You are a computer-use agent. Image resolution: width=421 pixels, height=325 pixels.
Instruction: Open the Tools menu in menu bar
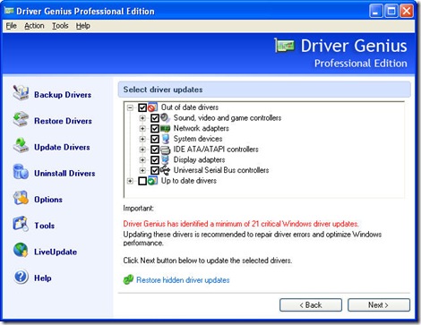tap(60, 26)
